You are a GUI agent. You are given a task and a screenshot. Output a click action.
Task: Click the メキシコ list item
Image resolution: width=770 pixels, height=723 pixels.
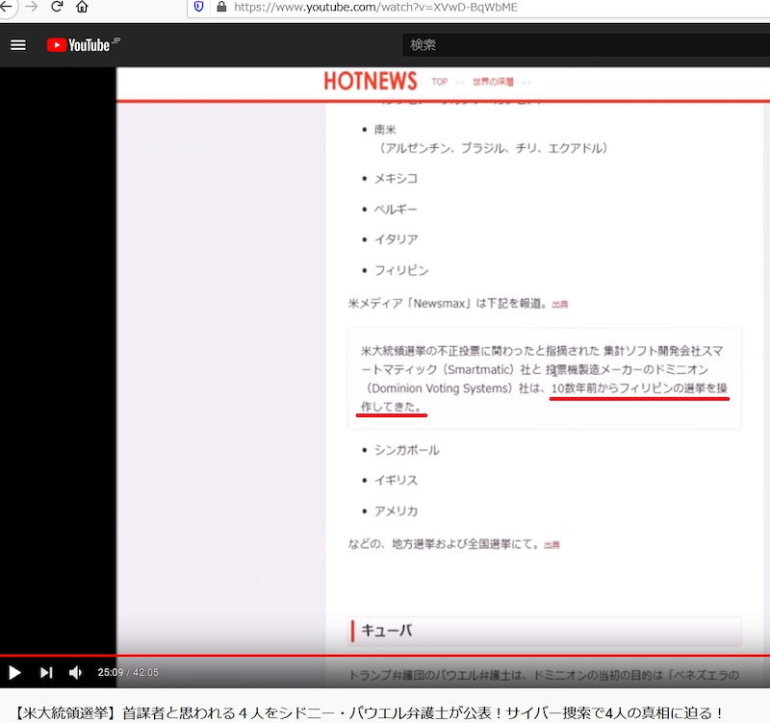[x=396, y=179]
